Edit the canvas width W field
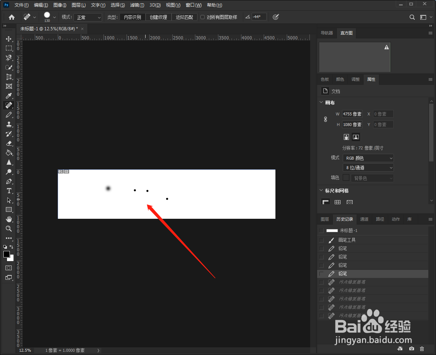 tap(352, 114)
